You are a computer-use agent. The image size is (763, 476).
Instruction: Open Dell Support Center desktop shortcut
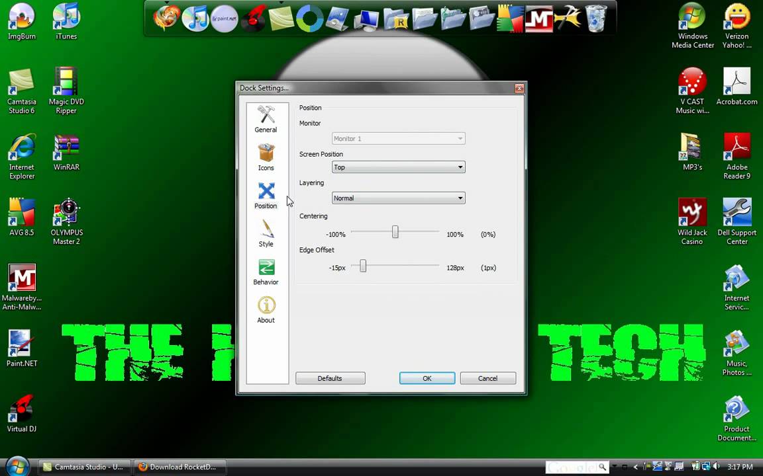click(x=737, y=221)
